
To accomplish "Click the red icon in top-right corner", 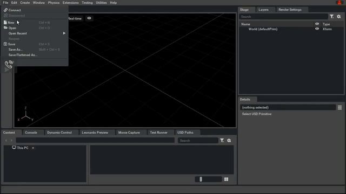I will click(340, 2).
